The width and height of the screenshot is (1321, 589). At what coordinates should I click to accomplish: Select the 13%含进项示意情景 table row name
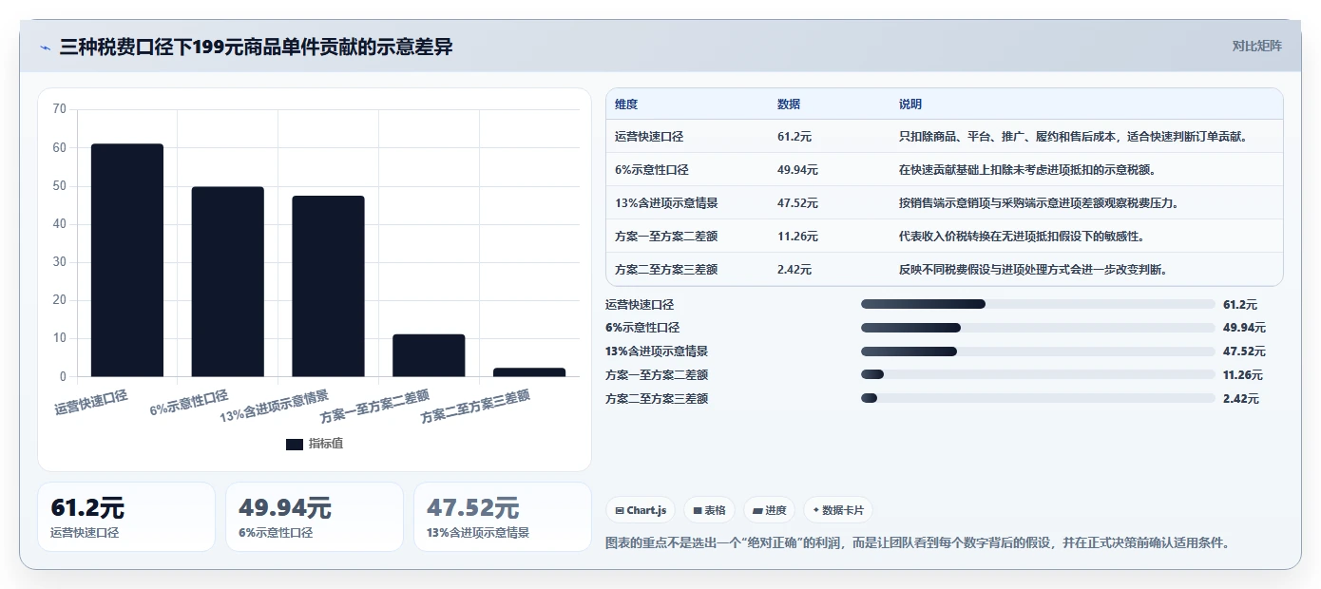pyautogui.click(x=666, y=203)
